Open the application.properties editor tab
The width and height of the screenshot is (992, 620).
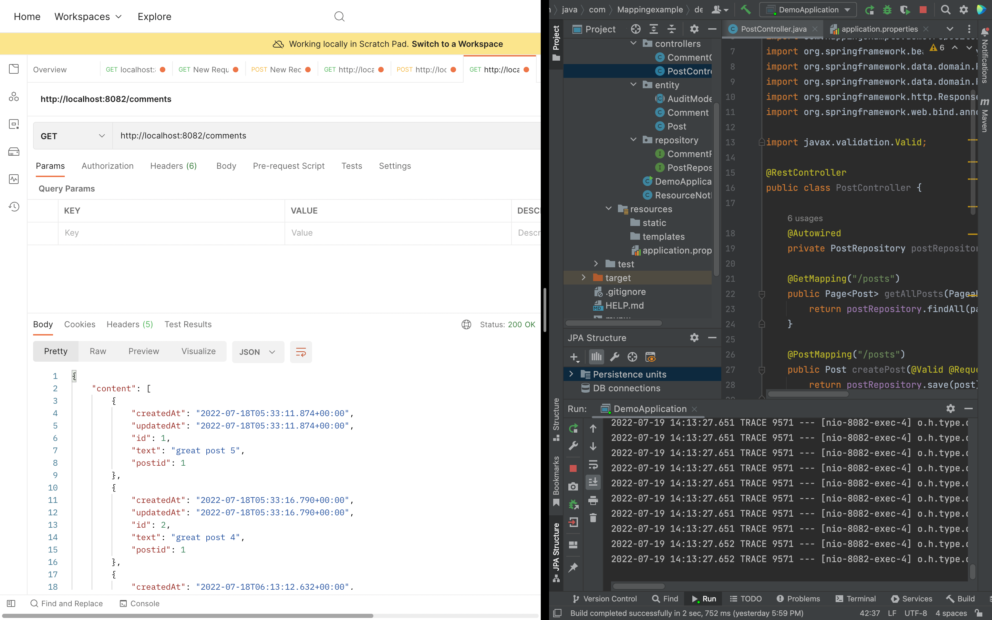click(879, 29)
